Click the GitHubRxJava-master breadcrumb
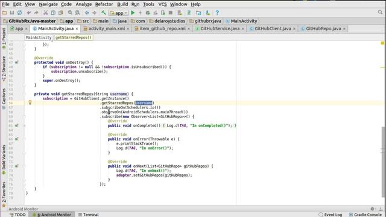Image resolution: width=386 pixels, height=217 pixels. 30,21
